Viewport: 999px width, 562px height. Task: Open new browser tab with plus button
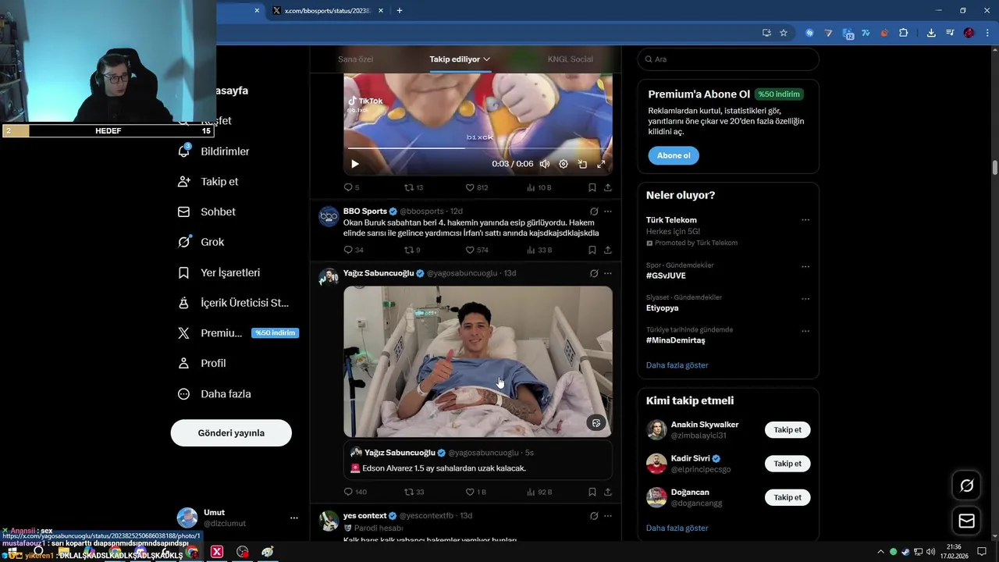[x=400, y=11]
